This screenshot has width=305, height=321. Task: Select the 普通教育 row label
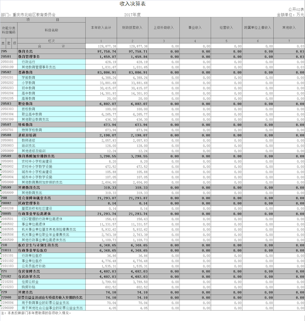tap(25, 73)
